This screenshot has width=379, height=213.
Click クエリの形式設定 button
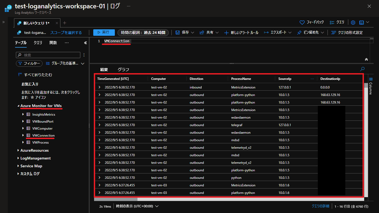click(x=347, y=33)
